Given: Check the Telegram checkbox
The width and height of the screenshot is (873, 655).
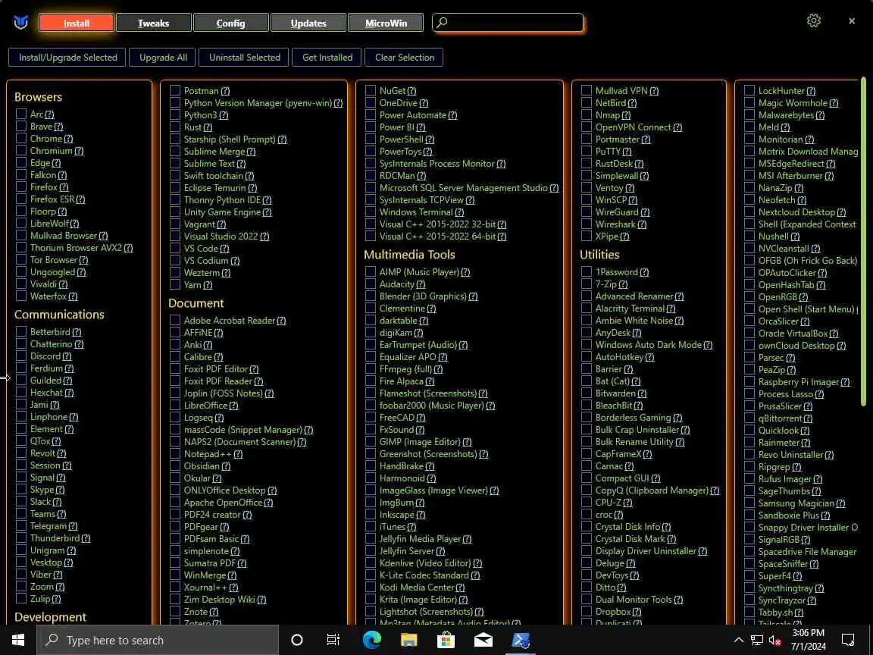Looking at the screenshot, I should click(x=21, y=526).
